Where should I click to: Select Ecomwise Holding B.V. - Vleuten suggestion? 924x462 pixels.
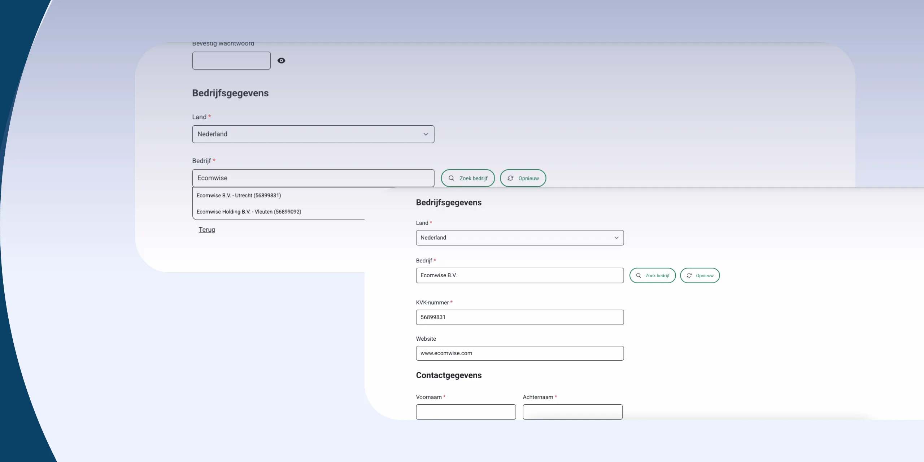(x=249, y=212)
